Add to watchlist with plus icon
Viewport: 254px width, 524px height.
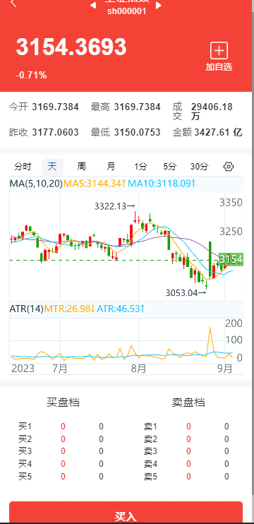pos(219,51)
